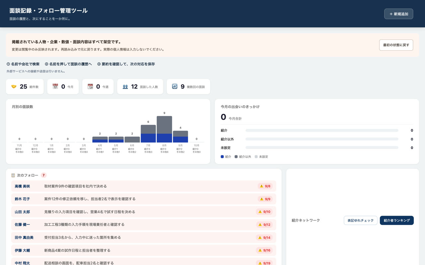Click task text 取材案件9件の確認項目を社内で決める
425x265 pixels.
pos(75,186)
